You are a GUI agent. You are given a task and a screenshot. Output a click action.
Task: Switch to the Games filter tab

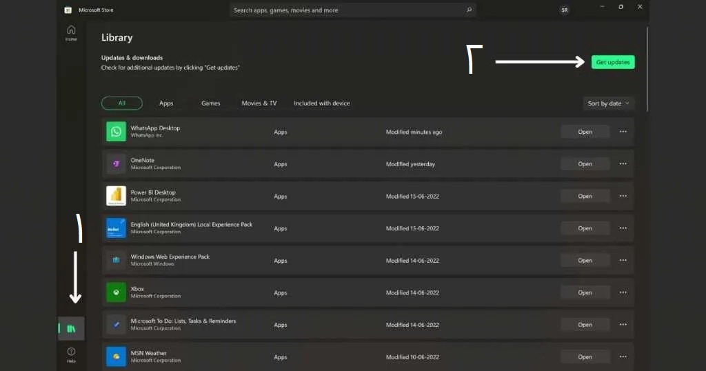[210, 103]
